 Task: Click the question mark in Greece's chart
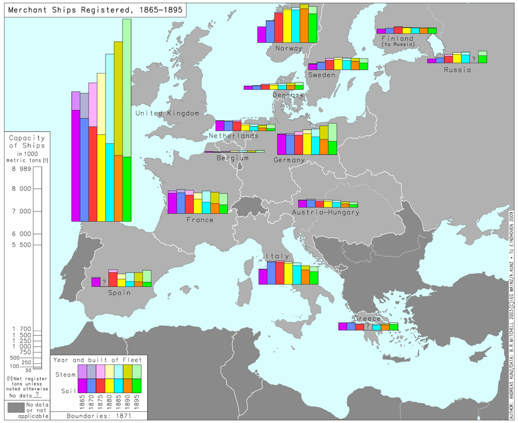pos(367,327)
